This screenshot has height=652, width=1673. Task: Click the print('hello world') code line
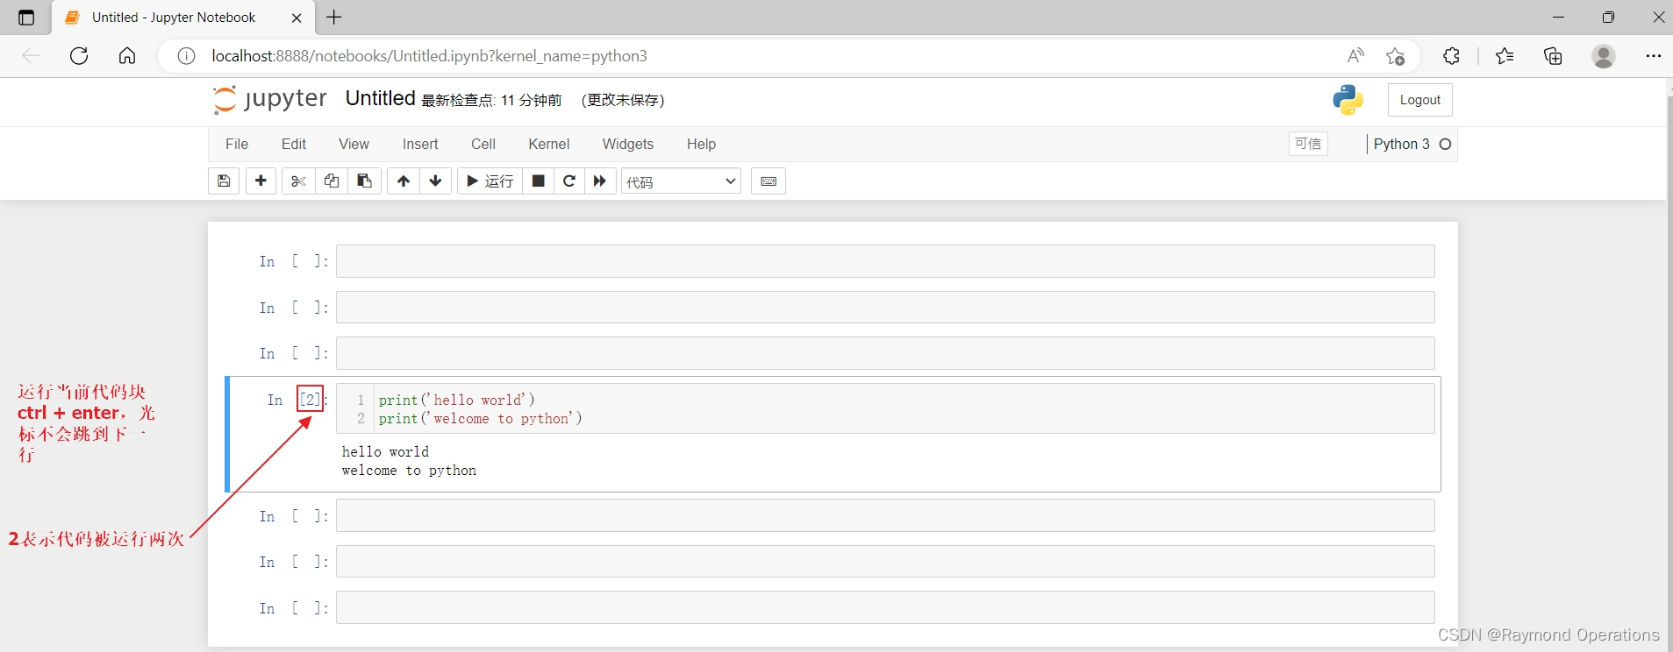point(457,400)
